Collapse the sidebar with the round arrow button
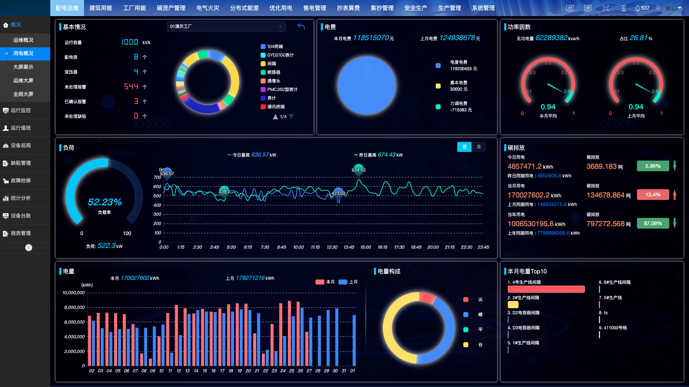This screenshot has height=387, width=689. point(29,248)
